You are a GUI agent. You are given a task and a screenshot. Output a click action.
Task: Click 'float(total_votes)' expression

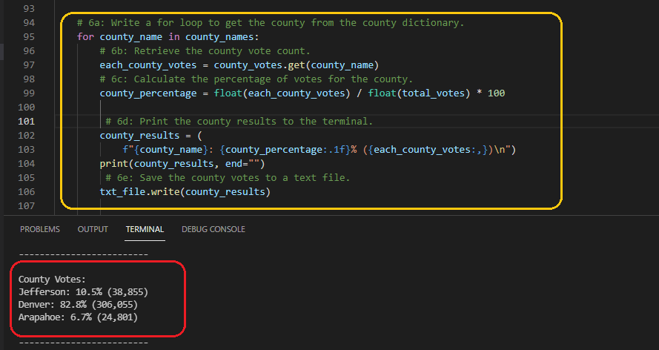tap(419, 93)
